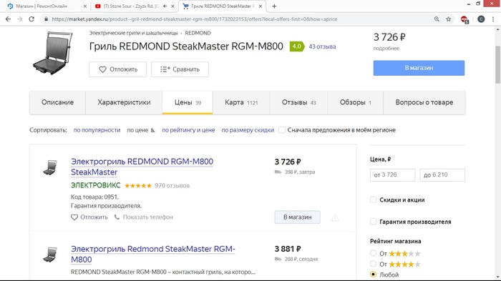Click the Код товара: 0951 text
The image size is (501, 281).
coord(94,197)
